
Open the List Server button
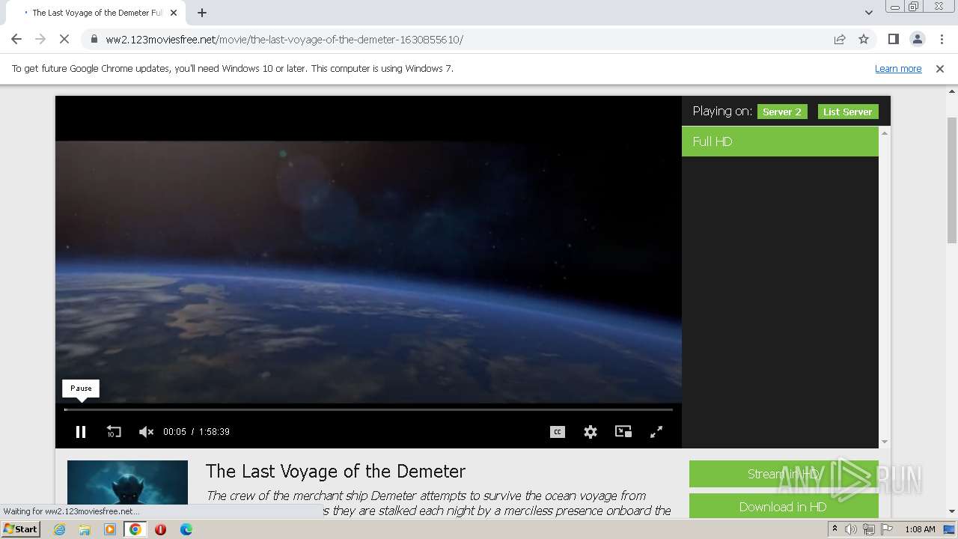click(x=848, y=112)
